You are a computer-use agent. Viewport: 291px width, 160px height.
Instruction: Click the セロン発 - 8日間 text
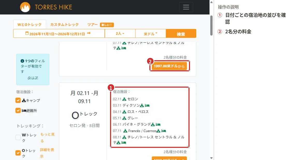click(x=84, y=126)
